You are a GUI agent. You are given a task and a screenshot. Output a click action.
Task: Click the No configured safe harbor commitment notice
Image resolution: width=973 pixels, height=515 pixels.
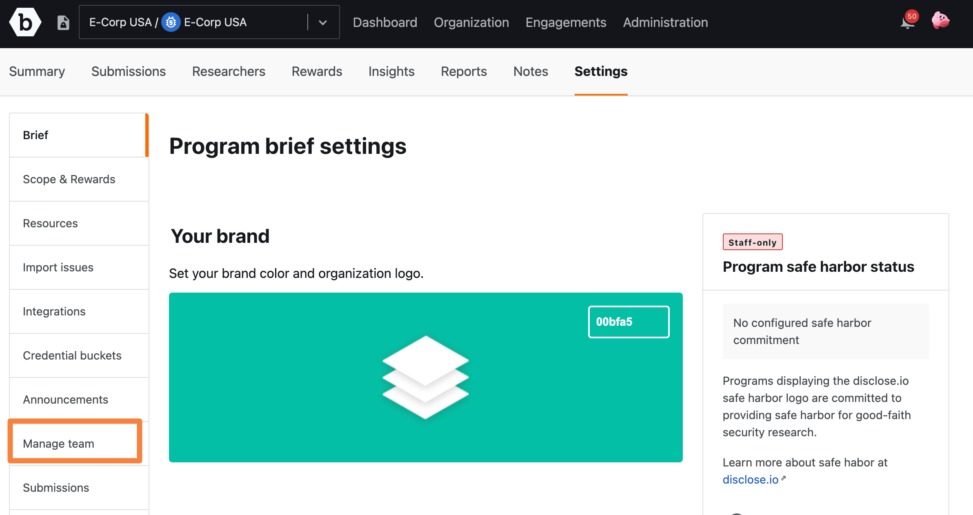826,331
